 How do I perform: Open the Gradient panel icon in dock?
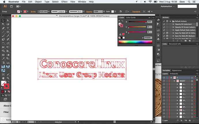pyautogui.click(x=158, y=50)
